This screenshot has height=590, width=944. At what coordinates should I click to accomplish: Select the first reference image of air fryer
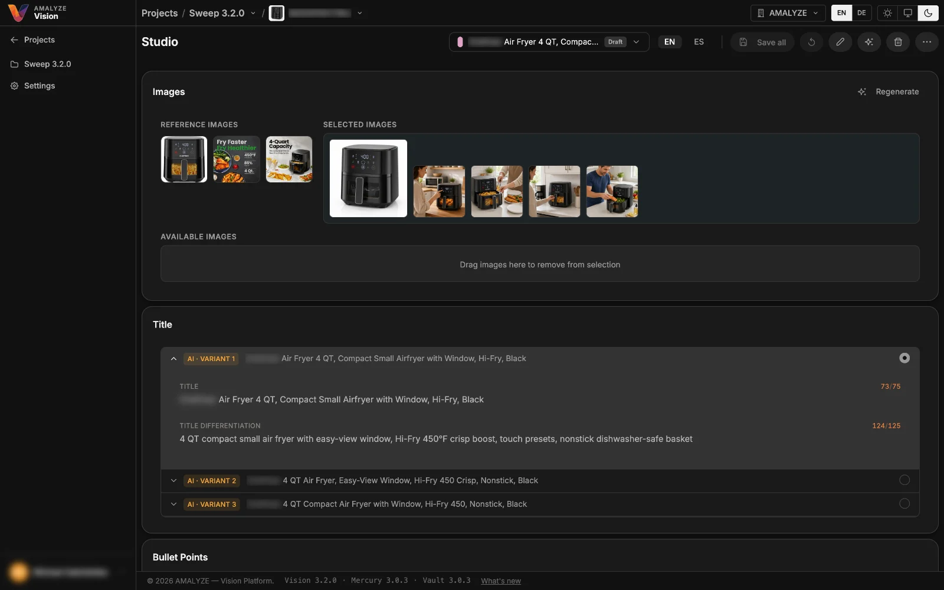(x=184, y=159)
